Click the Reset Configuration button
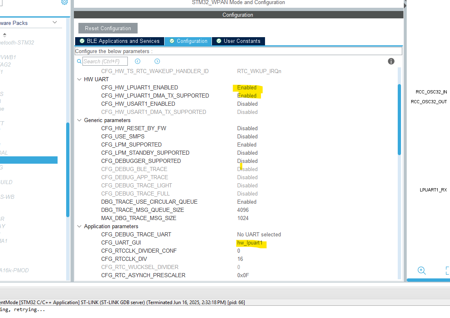The height and width of the screenshot is (318, 450). [107, 28]
